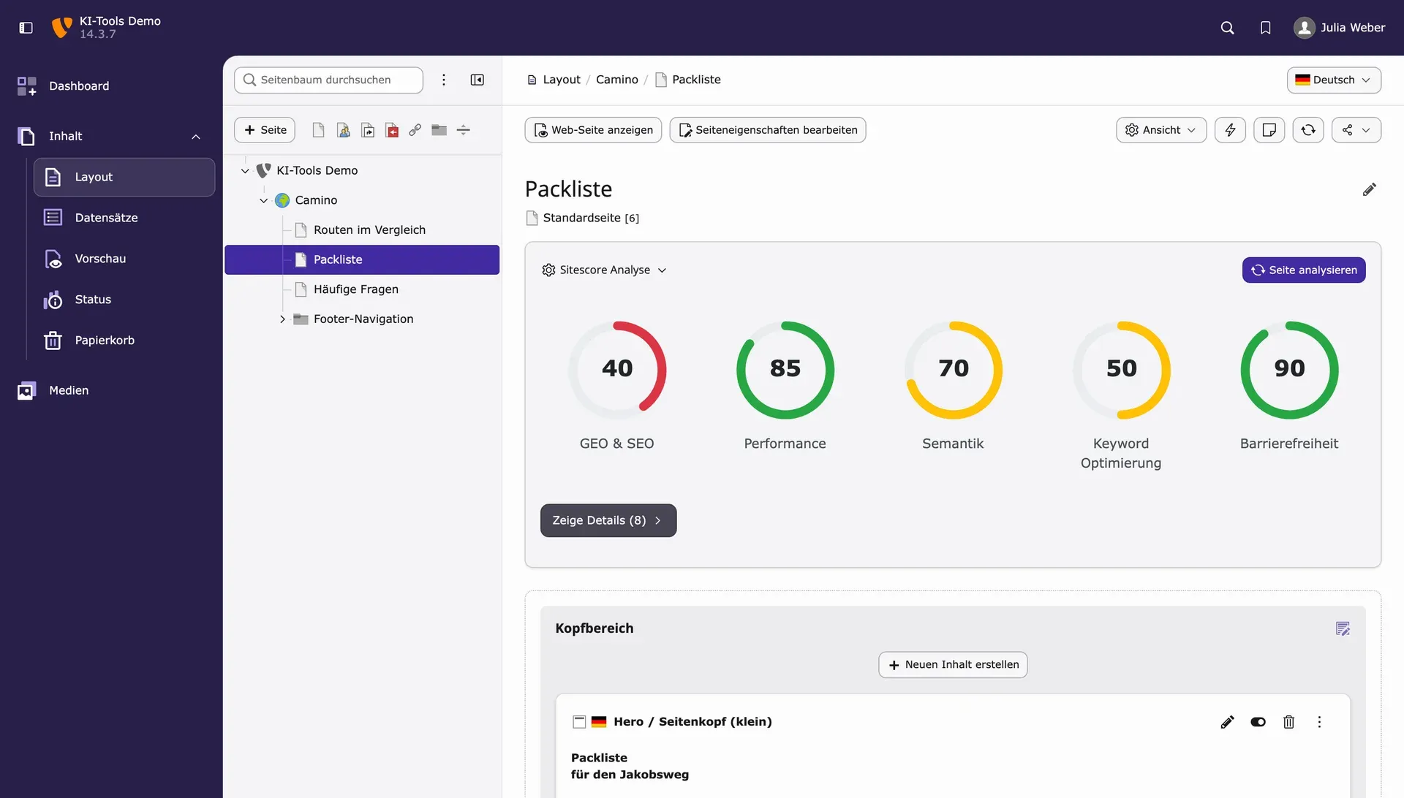
Task: Select the shortcut page icon in tree toolbar
Action: tap(368, 130)
